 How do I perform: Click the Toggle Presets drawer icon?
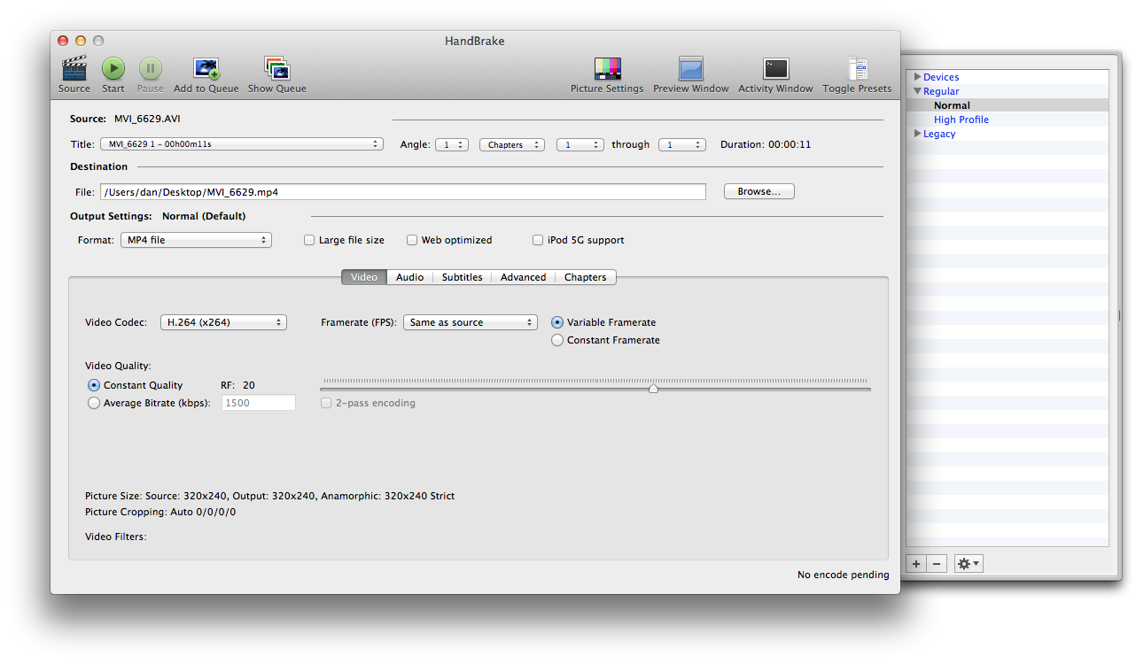(x=857, y=68)
